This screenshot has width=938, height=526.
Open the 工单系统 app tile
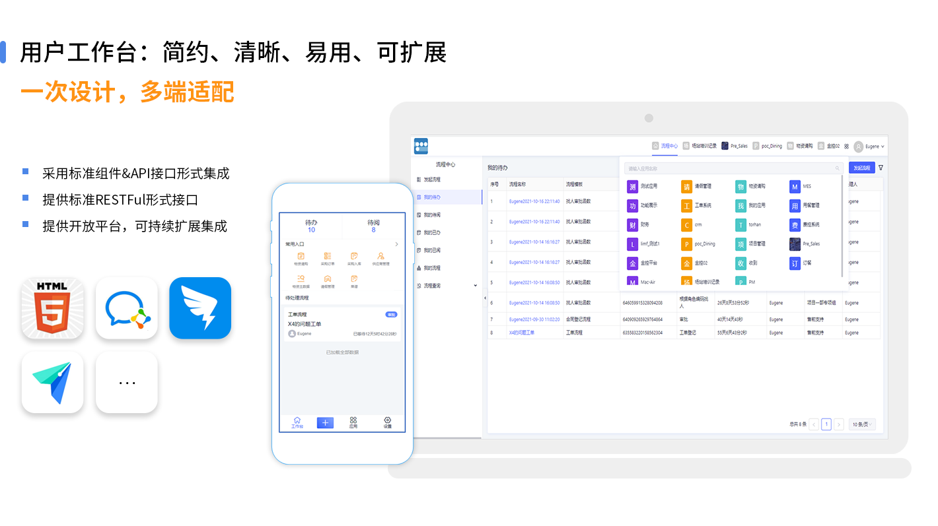tap(697, 206)
